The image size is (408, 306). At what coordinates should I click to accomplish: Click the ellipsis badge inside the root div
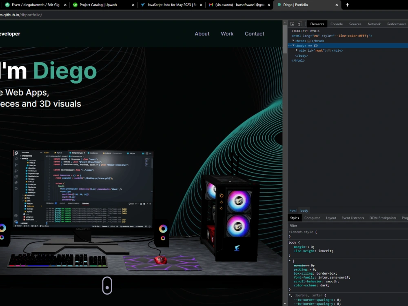coord(329,51)
